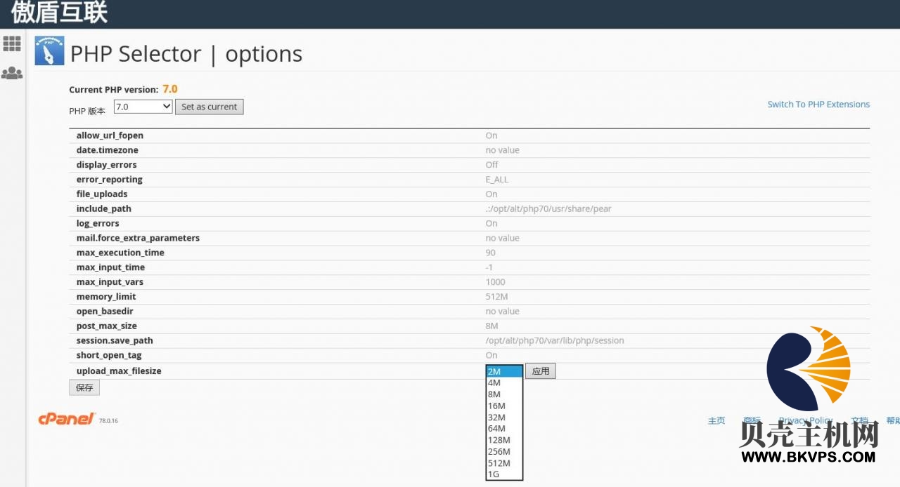Click the cPanel logo in footer
Viewport: 900px width, 487px height.
(x=66, y=419)
